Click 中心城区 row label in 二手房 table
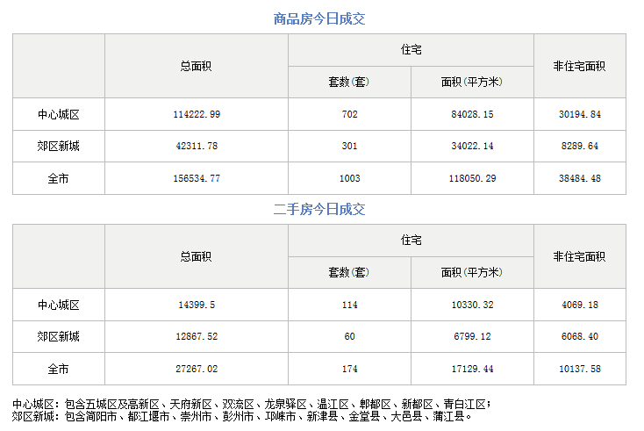644x431 pixels. [58, 305]
